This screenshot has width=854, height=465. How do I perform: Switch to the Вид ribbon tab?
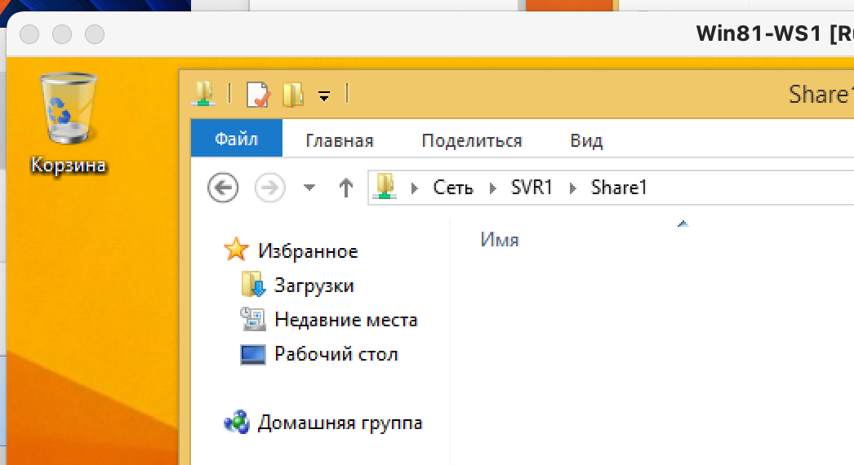[586, 140]
